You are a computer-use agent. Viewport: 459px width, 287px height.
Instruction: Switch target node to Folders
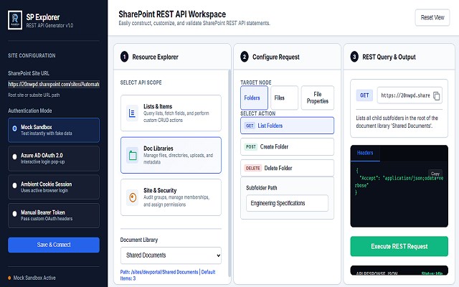point(254,98)
